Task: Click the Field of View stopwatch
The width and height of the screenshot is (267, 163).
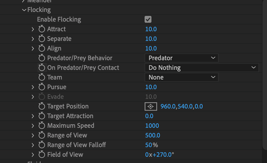Action: click(42, 155)
